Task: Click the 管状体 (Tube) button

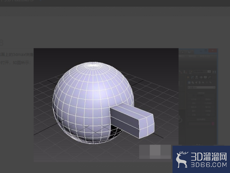Action: tap(208, 107)
